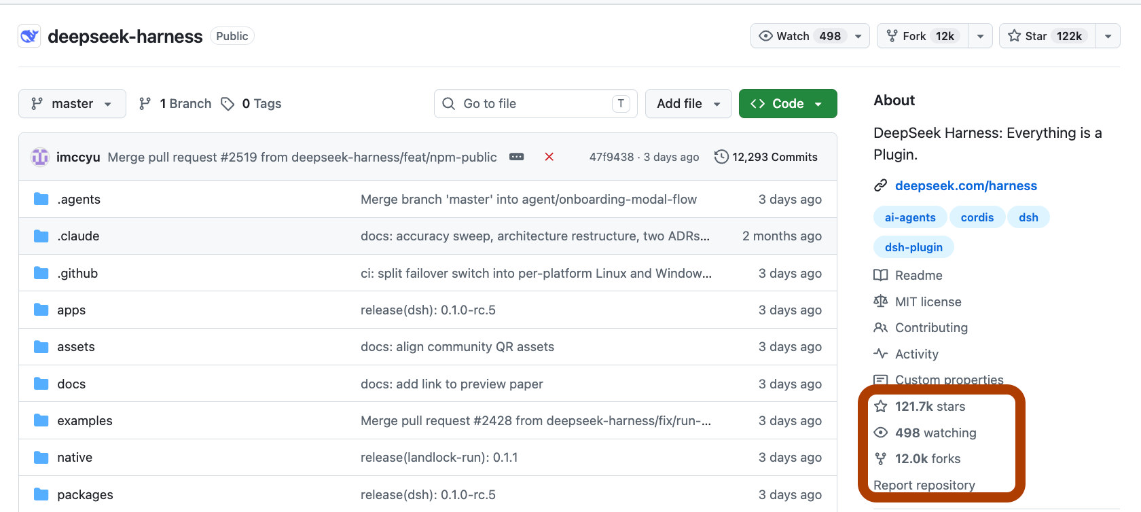Click the Report repository link
This screenshot has width=1141, height=512.
[924, 485]
